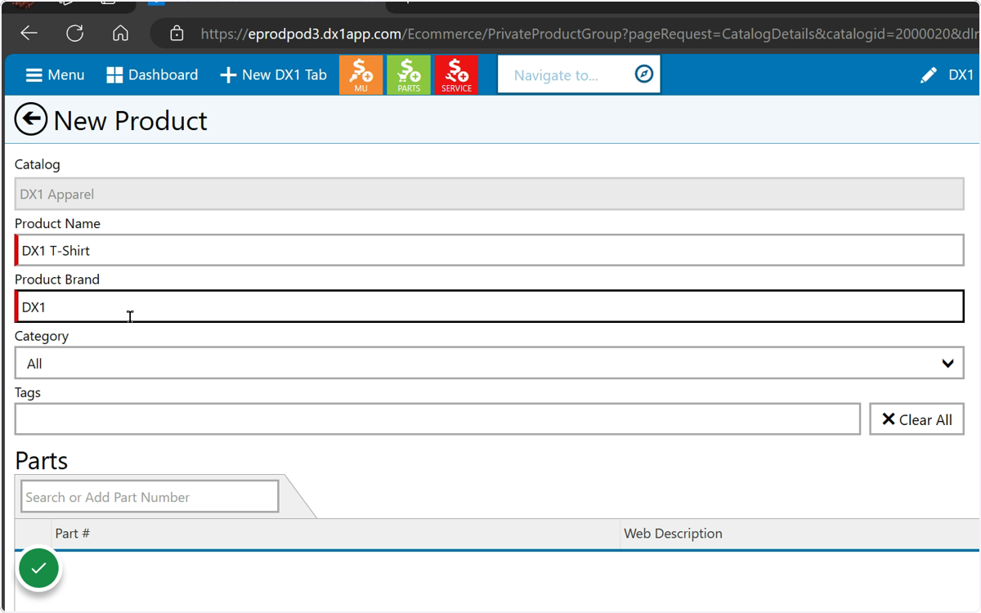Click into the Tags input field

(437, 419)
